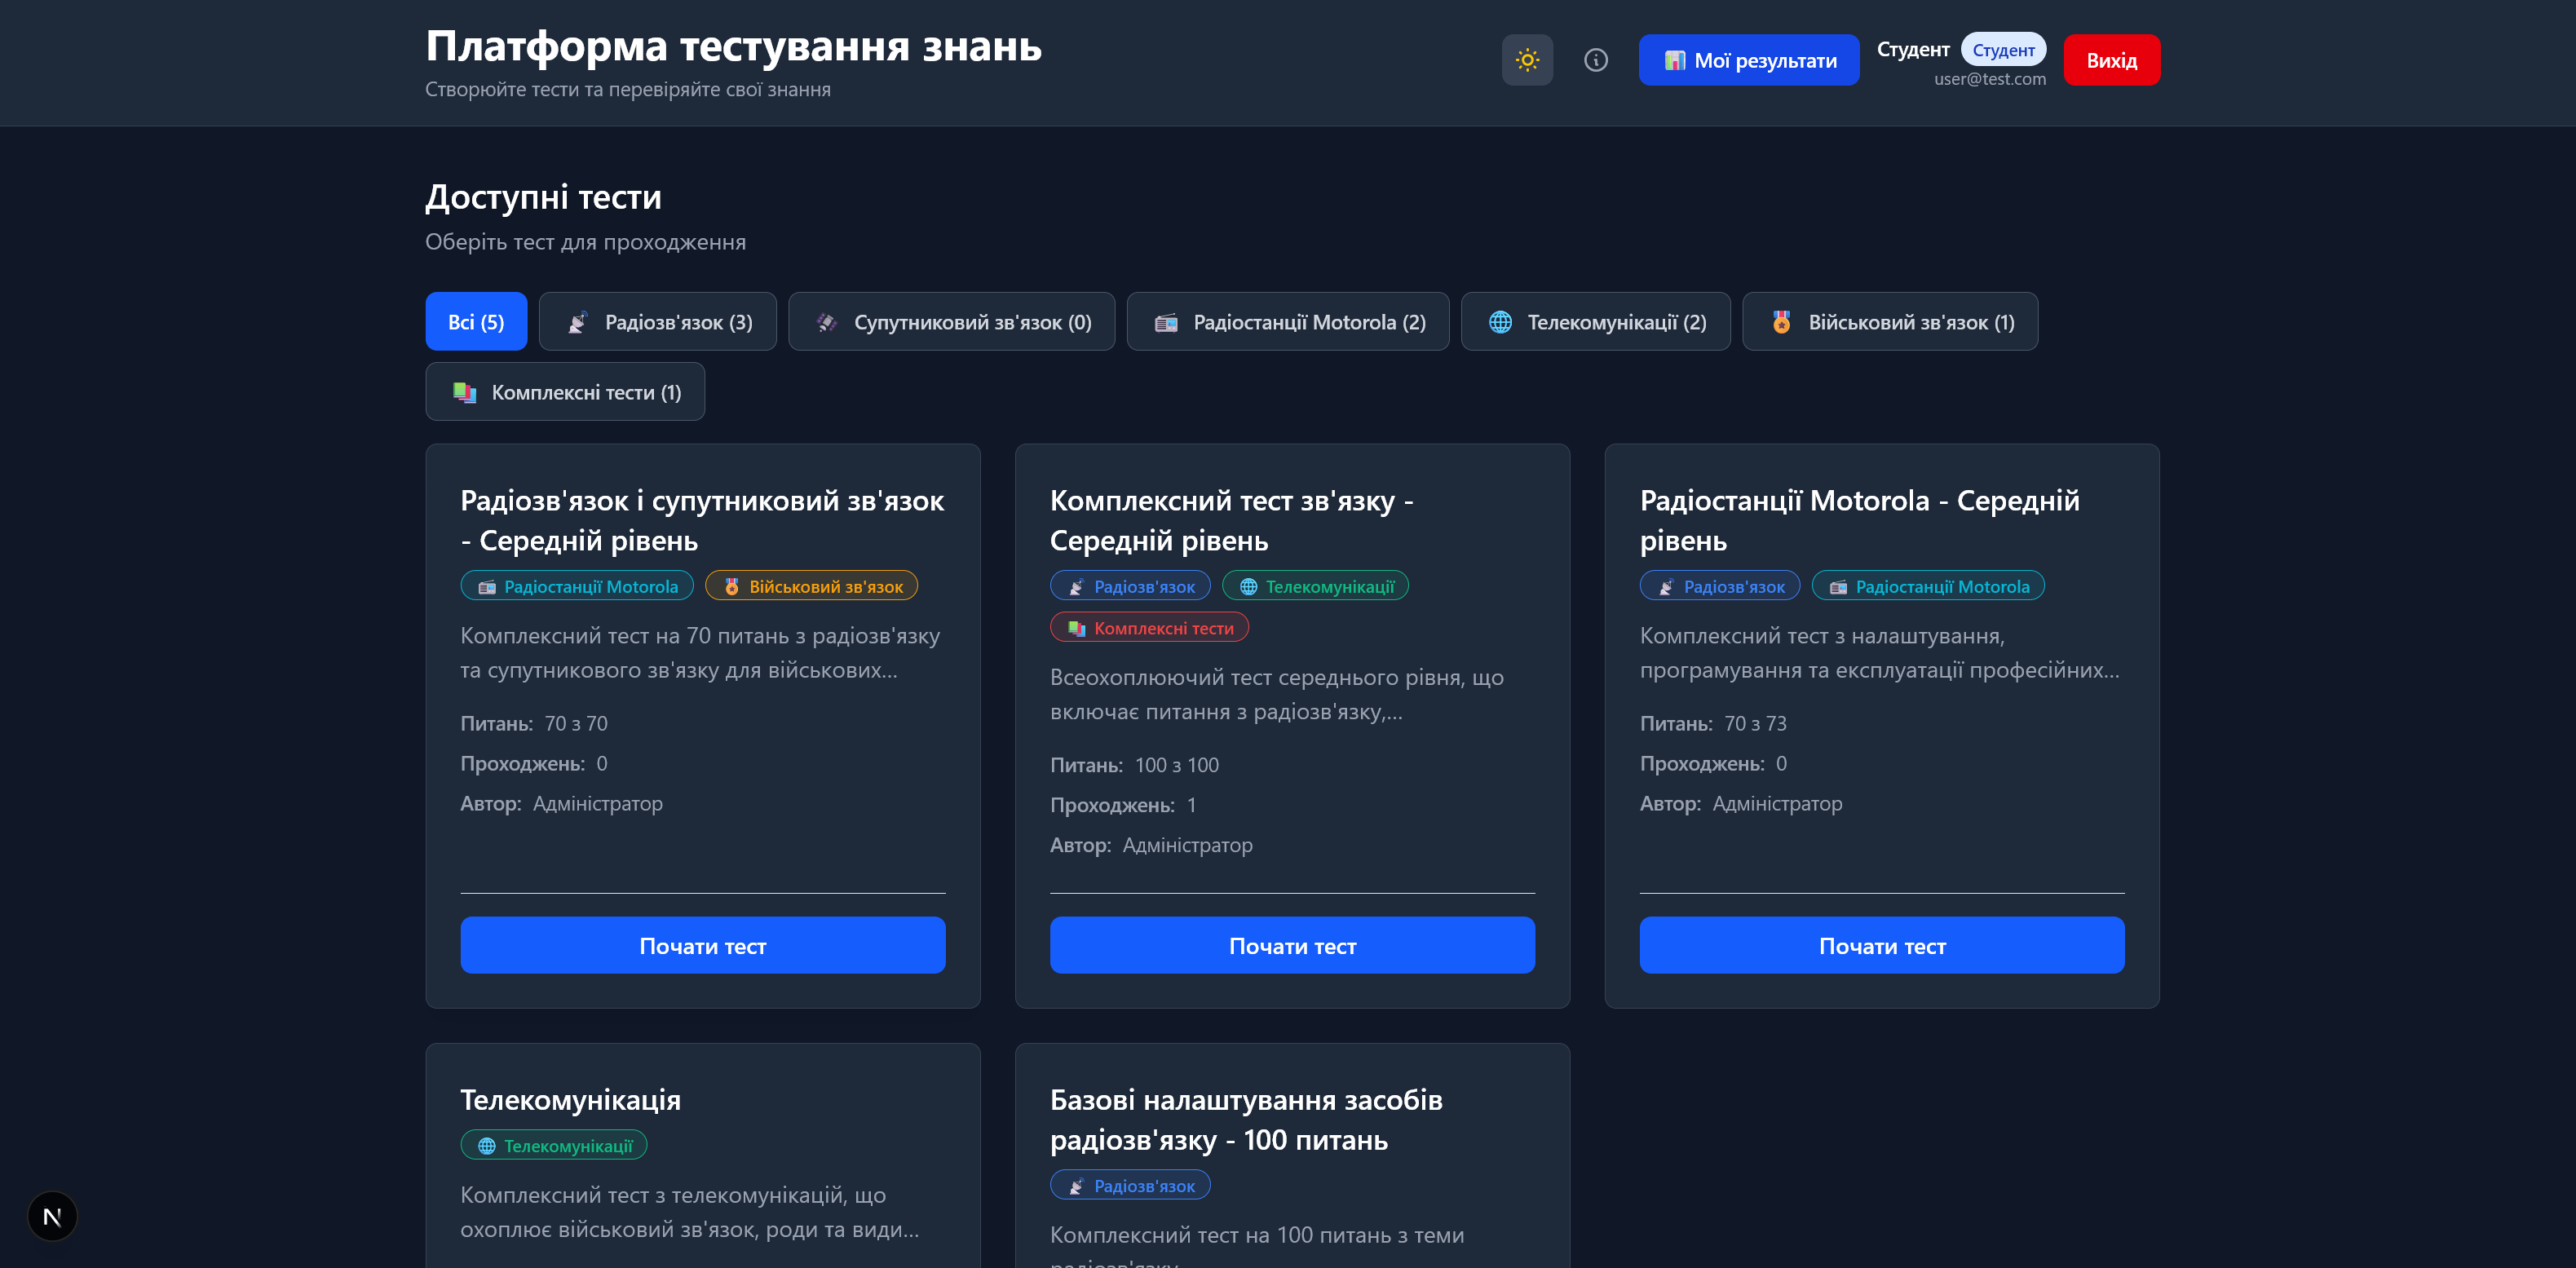Click Радіостанції Motorola tag on first card
The width and height of the screenshot is (2576, 1268).
tap(577, 586)
